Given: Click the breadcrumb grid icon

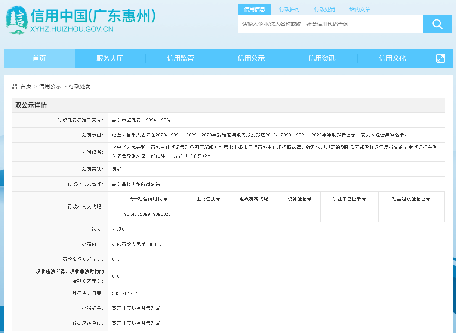Looking at the screenshot, I should (x=14, y=86).
